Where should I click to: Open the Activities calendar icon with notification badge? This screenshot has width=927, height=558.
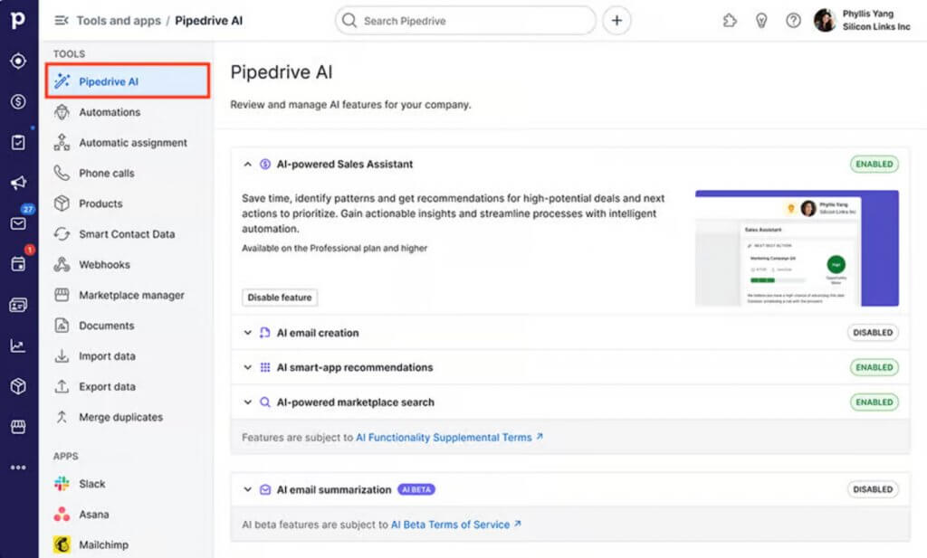pos(18,263)
